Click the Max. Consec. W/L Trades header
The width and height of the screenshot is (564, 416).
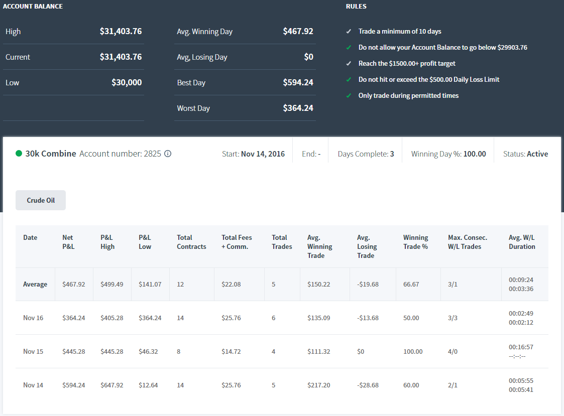(x=468, y=242)
